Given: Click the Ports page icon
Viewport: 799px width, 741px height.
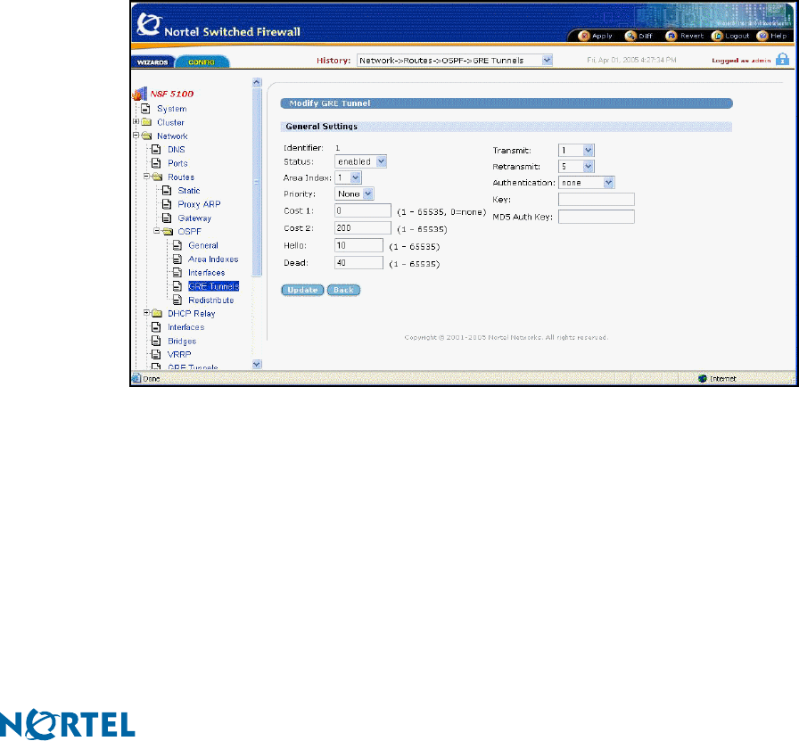Looking at the screenshot, I should [x=156, y=163].
